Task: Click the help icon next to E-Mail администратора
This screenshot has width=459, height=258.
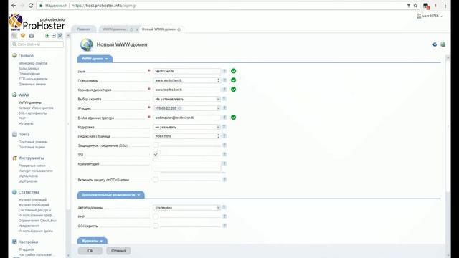Action: pyautogui.click(x=224, y=118)
